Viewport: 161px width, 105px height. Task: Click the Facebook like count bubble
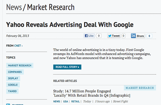pyautogui.click(x=99, y=36)
